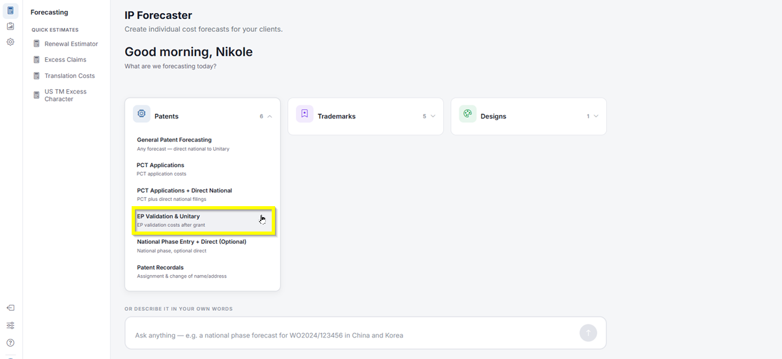Open the reports chart icon in left rail
This screenshot has height=359, width=782.
(x=10, y=26)
